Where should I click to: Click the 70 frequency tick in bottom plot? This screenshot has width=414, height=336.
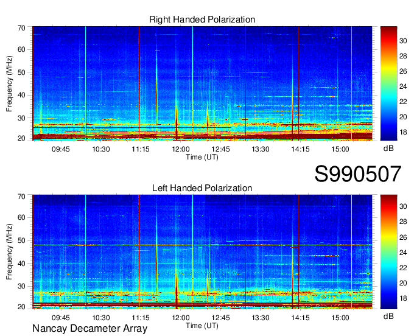click(21, 196)
